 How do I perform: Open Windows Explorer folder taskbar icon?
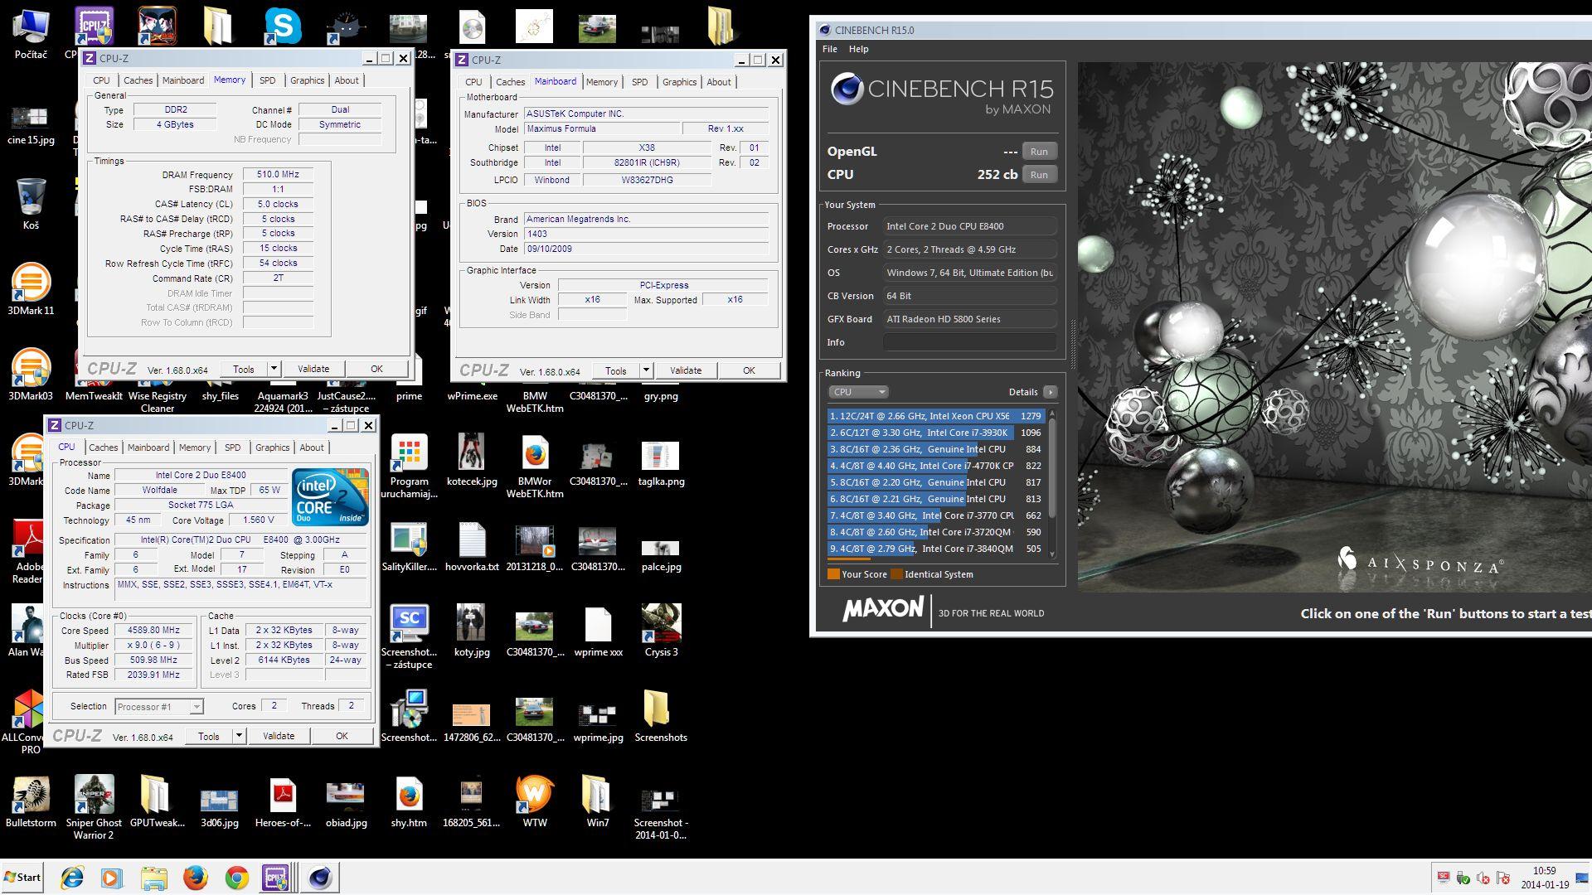tap(153, 878)
